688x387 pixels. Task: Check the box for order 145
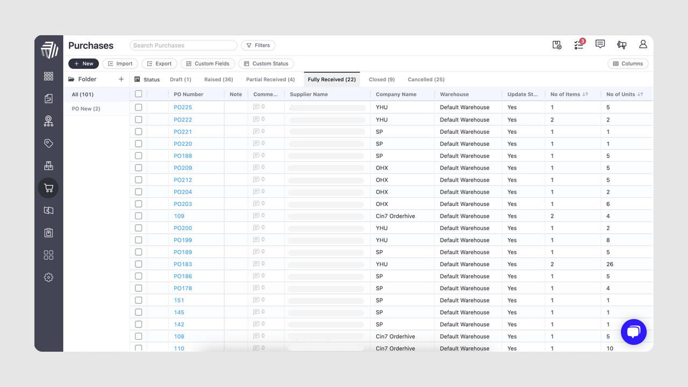pos(138,312)
